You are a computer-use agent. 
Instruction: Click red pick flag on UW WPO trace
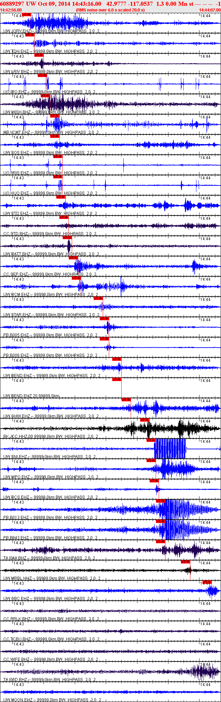click(x=151, y=460)
